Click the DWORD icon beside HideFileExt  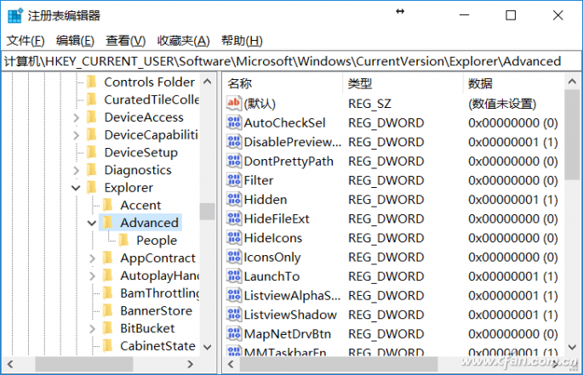[x=234, y=219]
